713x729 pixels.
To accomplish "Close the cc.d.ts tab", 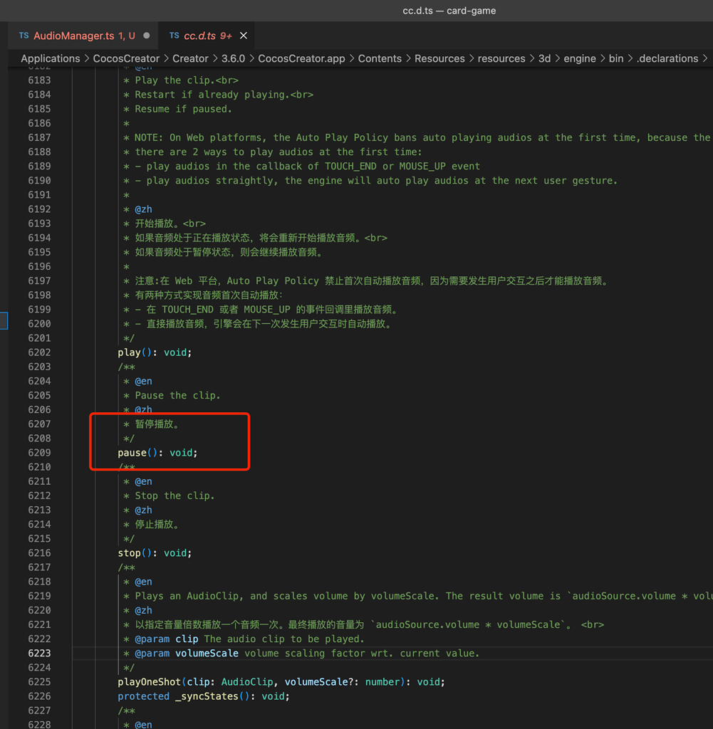I will click(x=244, y=36).
